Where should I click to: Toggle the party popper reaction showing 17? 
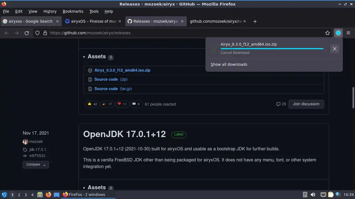pos(107,104)
